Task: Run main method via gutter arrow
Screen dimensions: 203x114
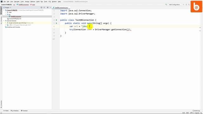Action: [x=56, y=23]
